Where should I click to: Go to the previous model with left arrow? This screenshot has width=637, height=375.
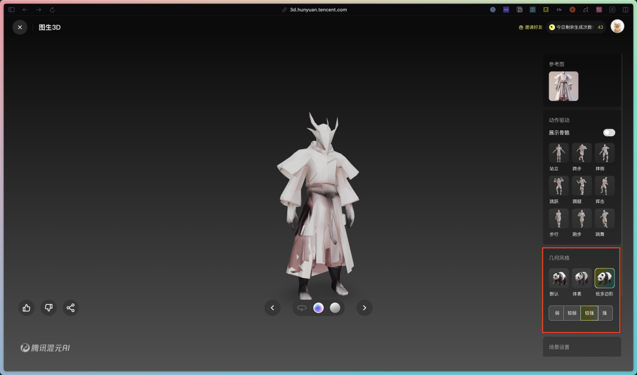272,308
